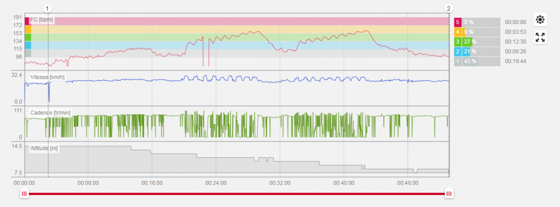Grab left range slider handle
Screen dimensions: 560x207
24,193
